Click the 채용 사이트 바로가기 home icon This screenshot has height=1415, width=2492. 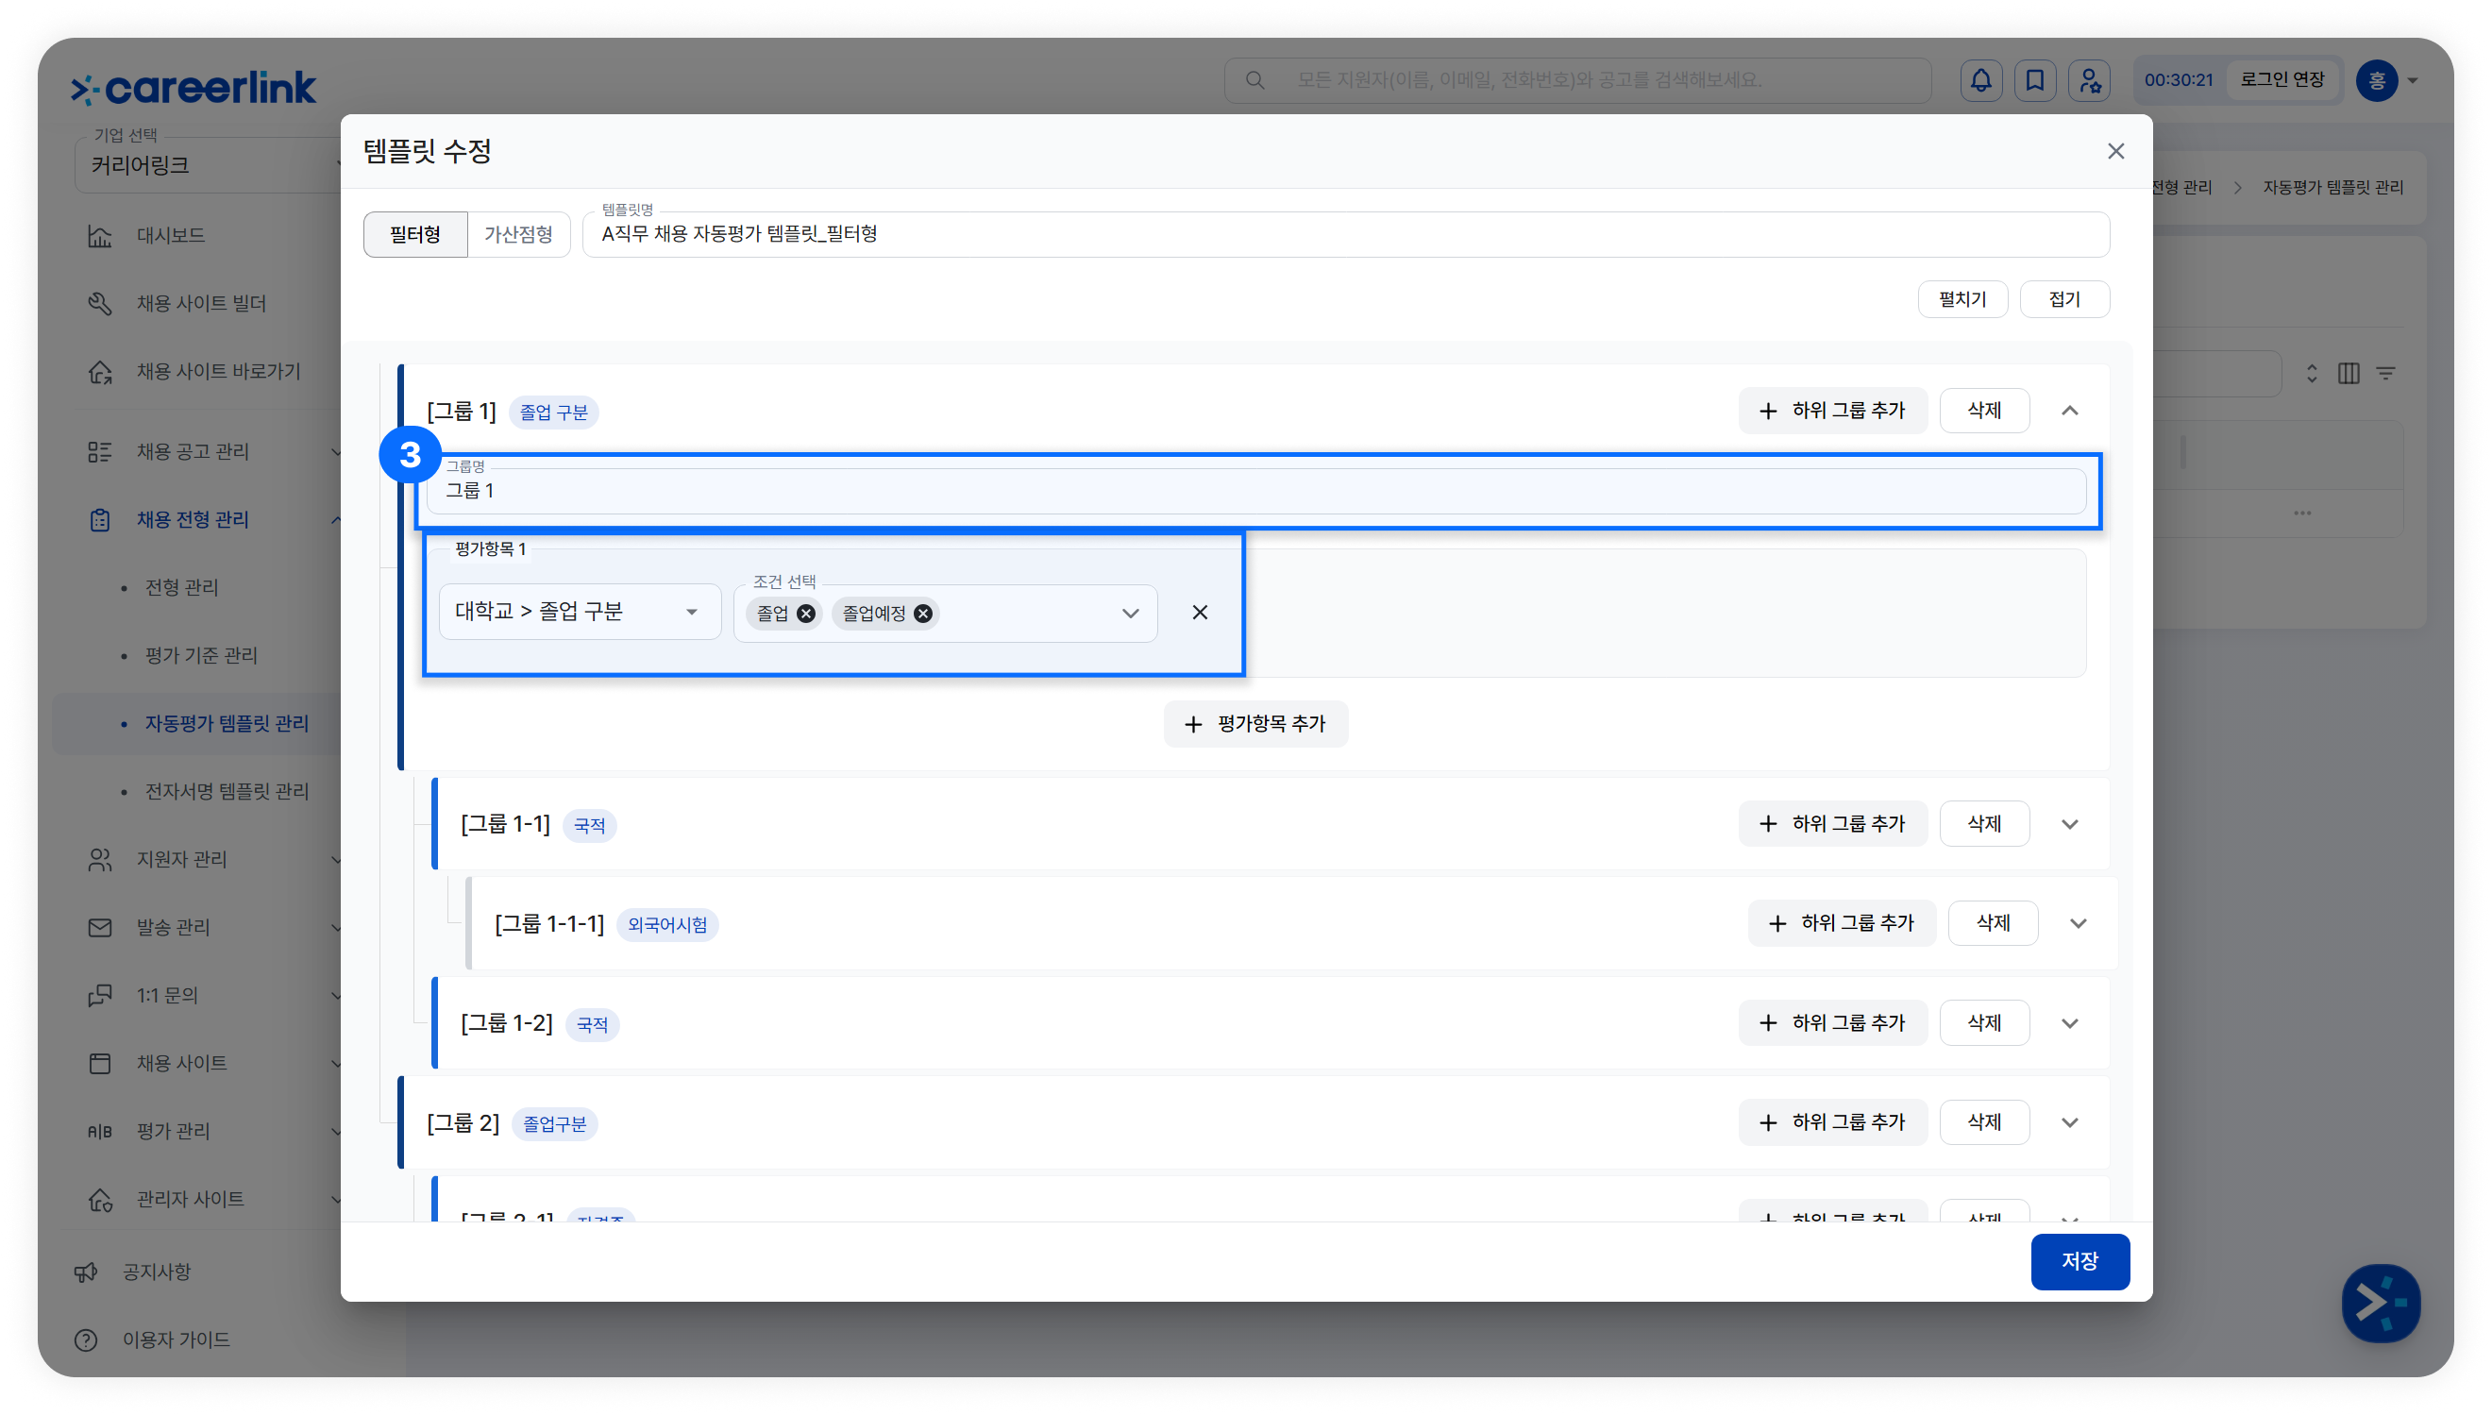coord(100,372)
